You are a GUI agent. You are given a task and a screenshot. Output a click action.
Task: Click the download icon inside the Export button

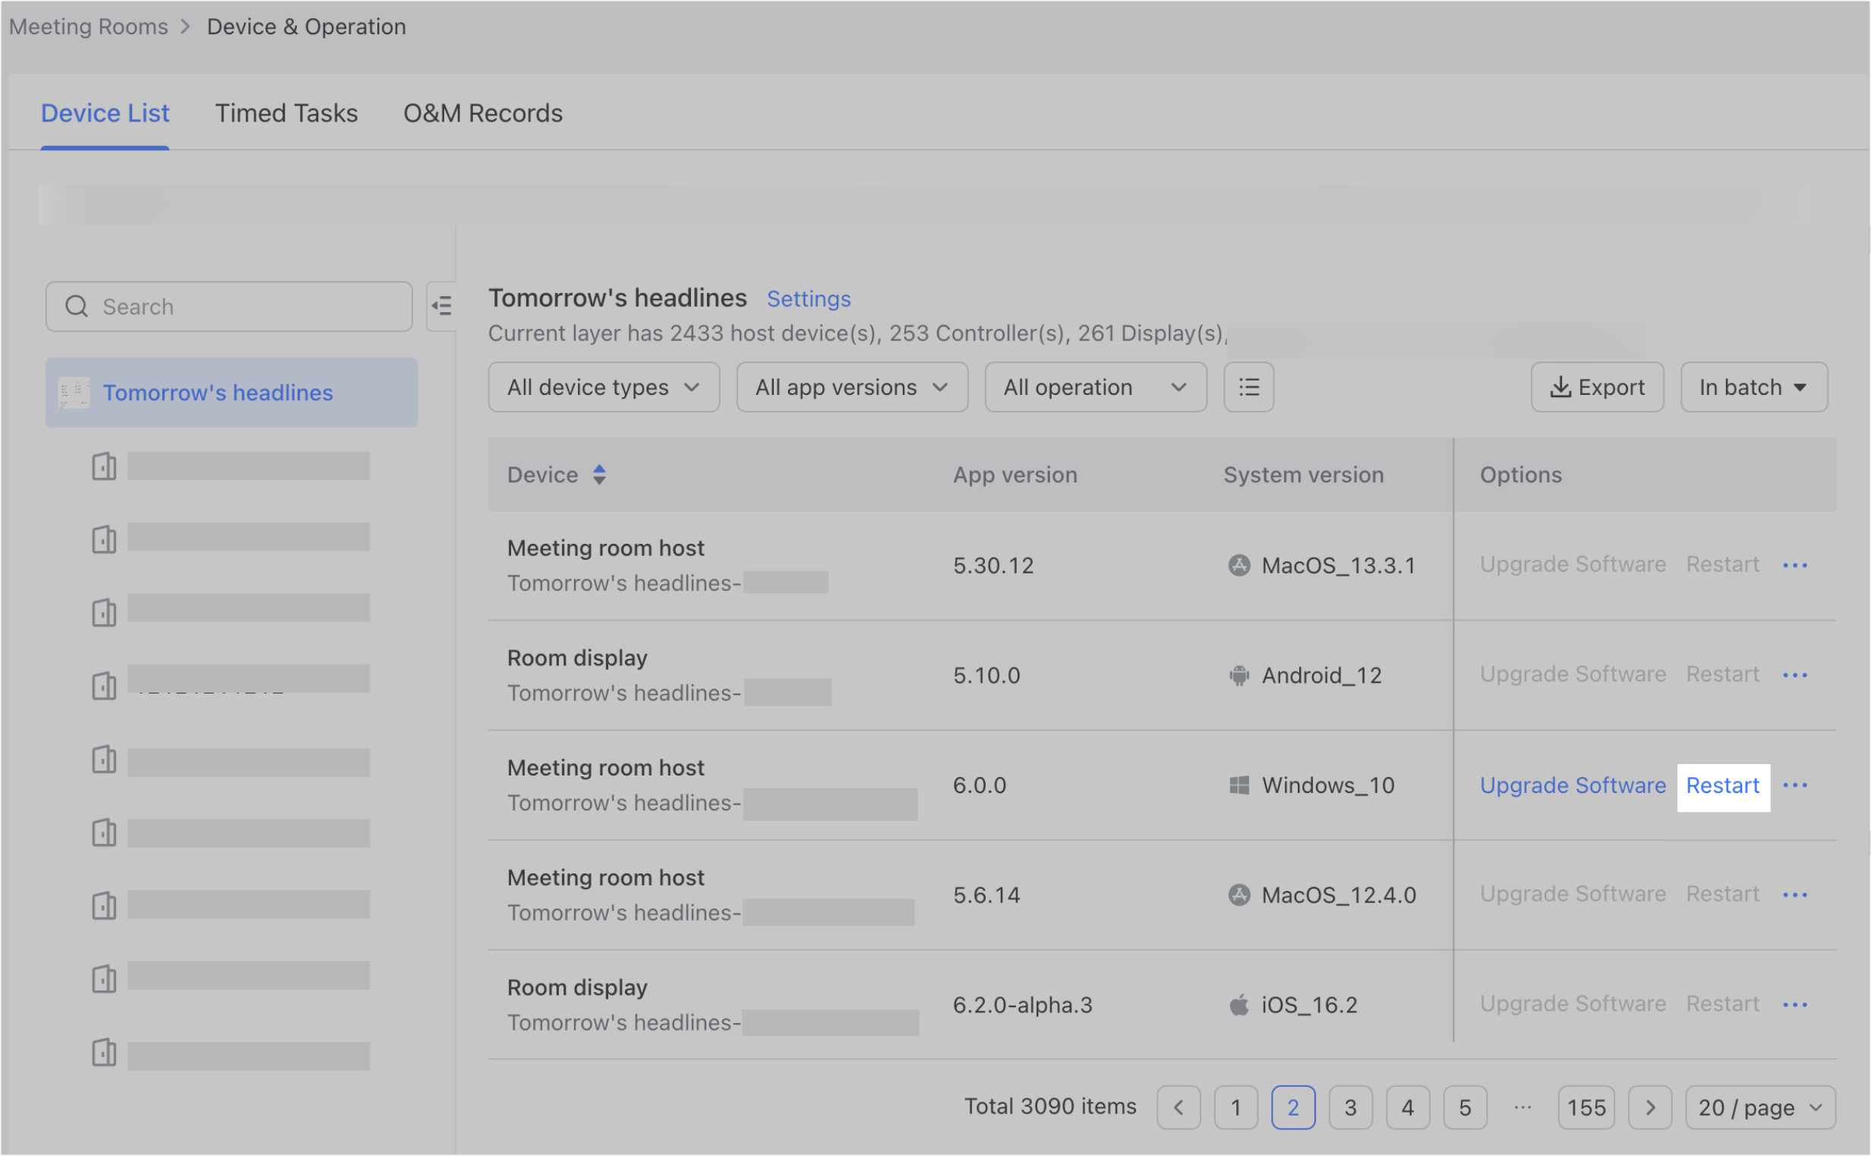[x=1560, y=387]
